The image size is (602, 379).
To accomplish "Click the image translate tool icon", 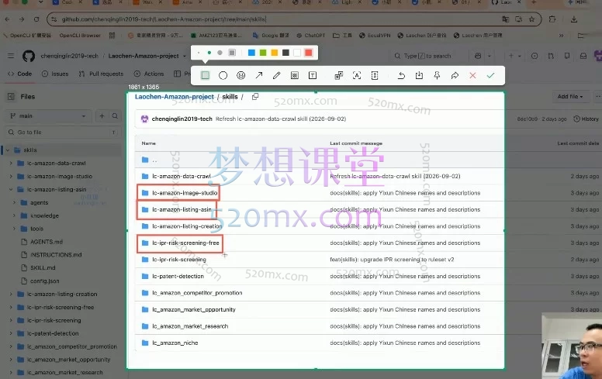I will coord(338,76).
